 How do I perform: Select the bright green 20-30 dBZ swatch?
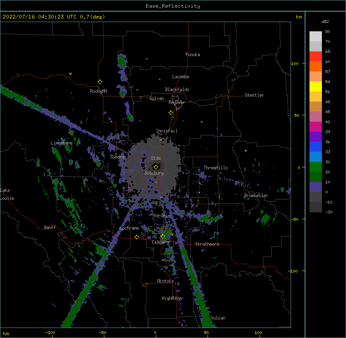pos(315,167)
